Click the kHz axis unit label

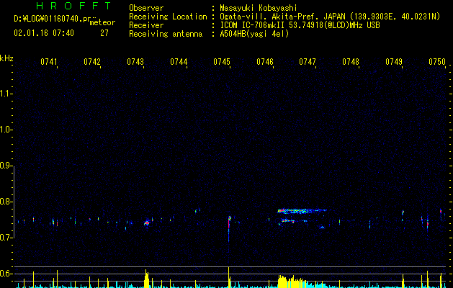pos(6,58)
